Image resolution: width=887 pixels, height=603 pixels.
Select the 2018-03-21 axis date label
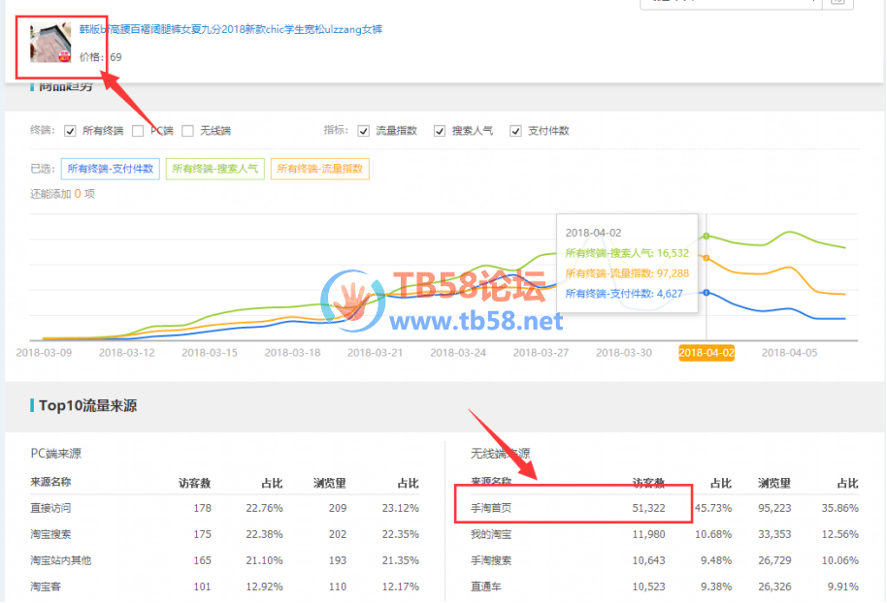coord(375,353)
